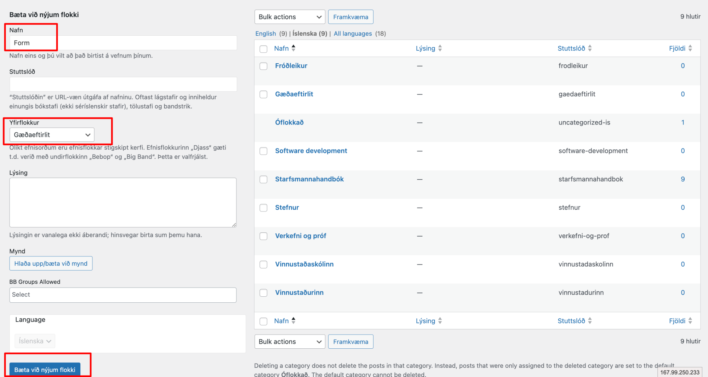The height and width of the screenshot is (377, 708).
Task: Open the Software development category link
Action: coord(311,151)
